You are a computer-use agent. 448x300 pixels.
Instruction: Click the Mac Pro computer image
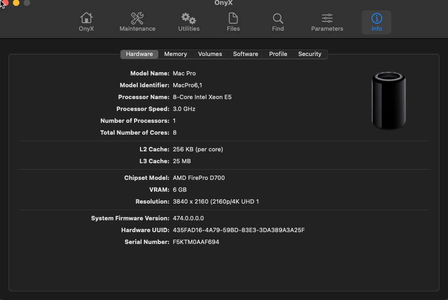click(x=389, y=101)
